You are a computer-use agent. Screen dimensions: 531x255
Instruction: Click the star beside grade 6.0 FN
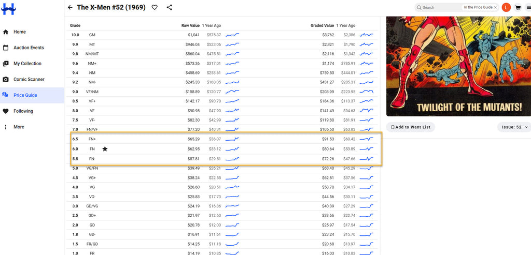coord(105,149)
